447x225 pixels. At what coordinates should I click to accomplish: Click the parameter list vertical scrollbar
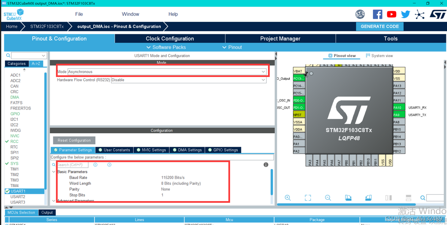point(272,182)
